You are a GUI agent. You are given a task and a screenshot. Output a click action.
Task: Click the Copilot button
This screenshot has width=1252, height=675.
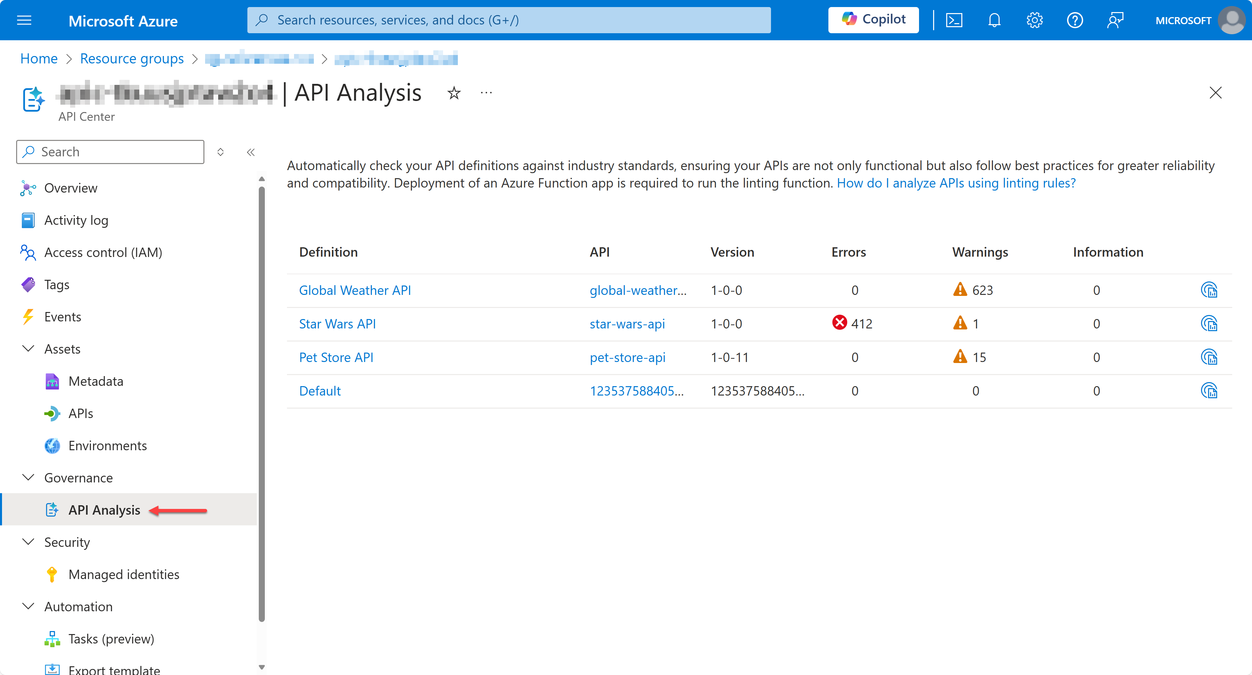pos(873,20)
